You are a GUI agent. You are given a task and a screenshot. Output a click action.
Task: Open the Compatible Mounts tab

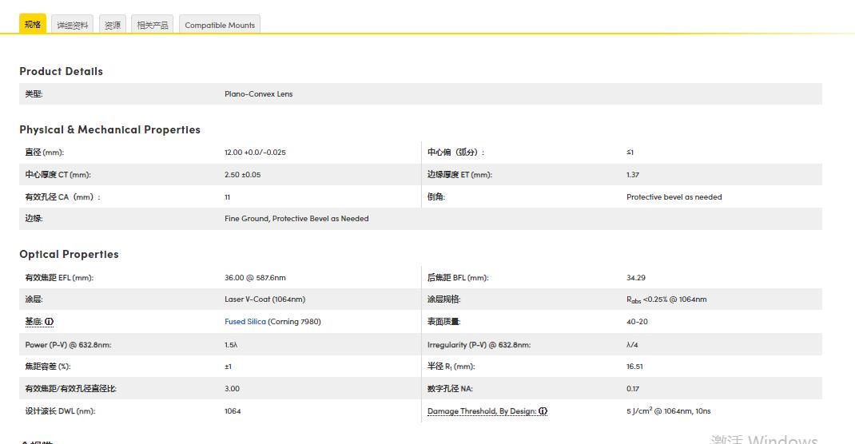point(220,26)
